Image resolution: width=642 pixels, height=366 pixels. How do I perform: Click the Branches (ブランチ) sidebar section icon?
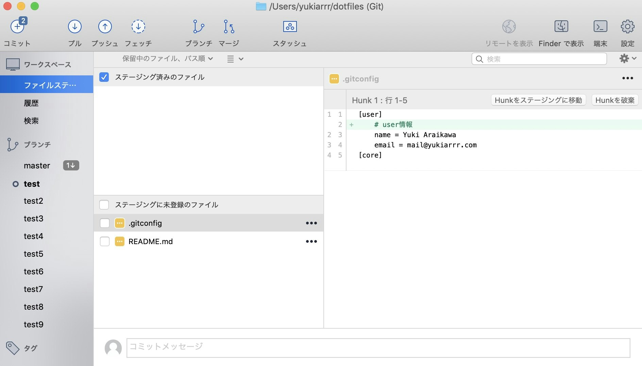[13, 144]
